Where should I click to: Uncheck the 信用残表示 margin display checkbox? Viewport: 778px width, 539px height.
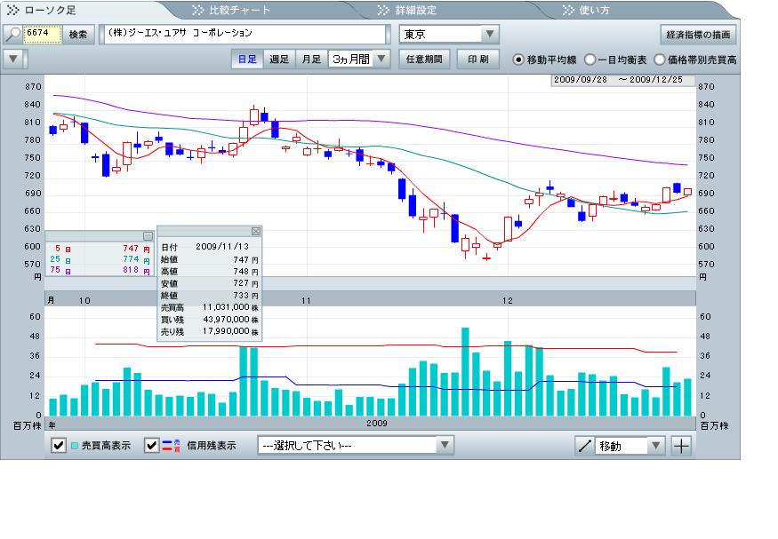[152, 446]
